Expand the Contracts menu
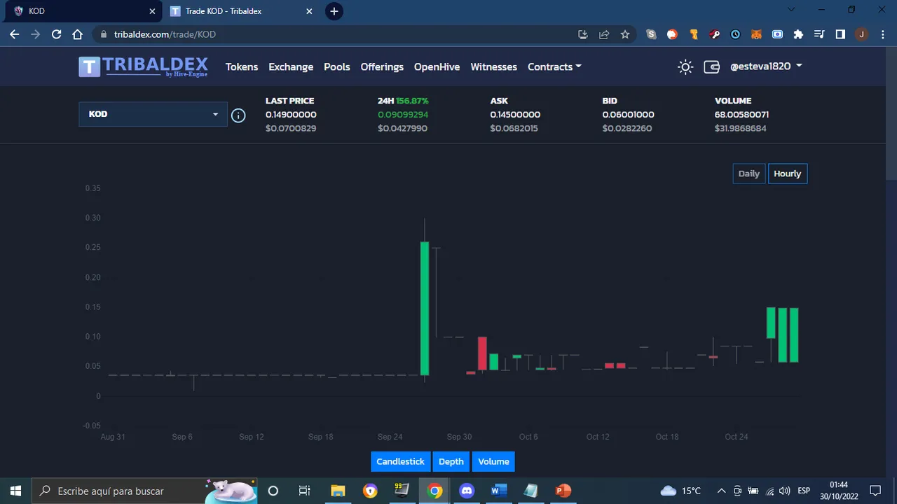 click(554, 66)
